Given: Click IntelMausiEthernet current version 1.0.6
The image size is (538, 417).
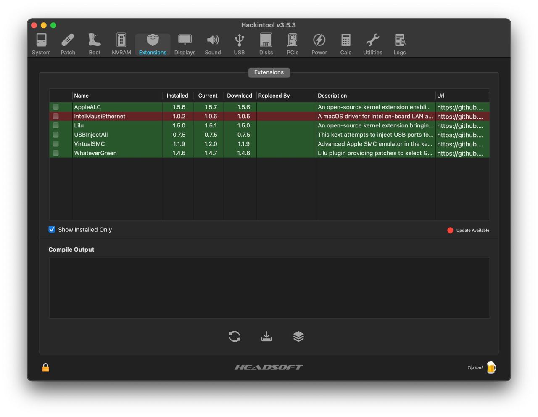Looking at the screenshot, I should [211, 116].
